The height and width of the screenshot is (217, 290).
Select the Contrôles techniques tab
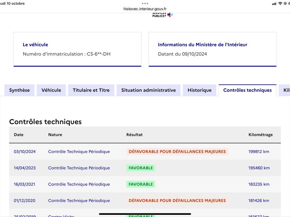(x=248, y=90)
